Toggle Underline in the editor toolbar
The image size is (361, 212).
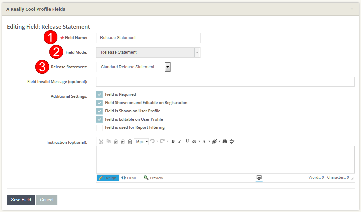pos(187,141)
